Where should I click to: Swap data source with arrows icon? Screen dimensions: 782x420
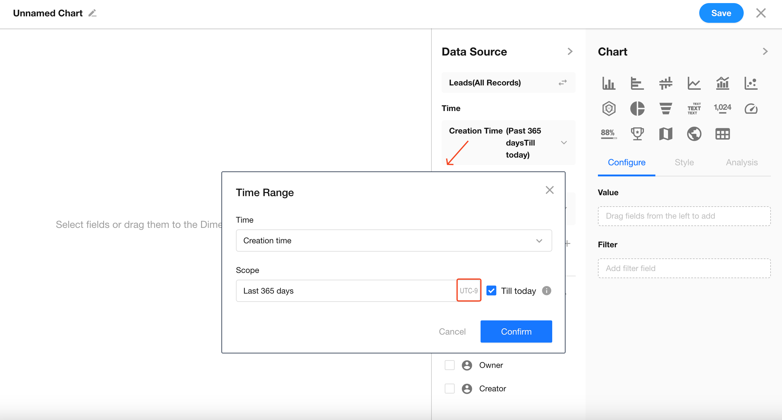562,83
